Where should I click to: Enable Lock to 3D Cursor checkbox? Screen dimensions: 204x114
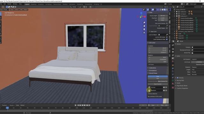point(167,37)
